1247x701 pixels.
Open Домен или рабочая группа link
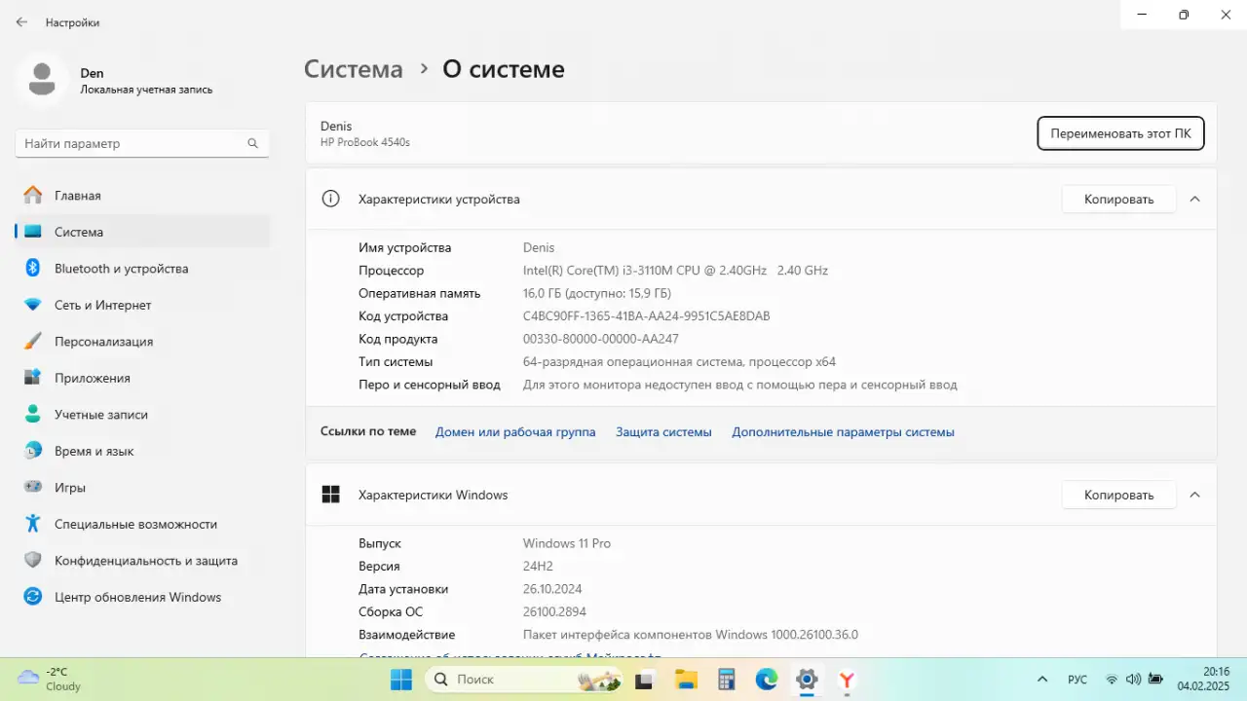[x=515, y=431]
